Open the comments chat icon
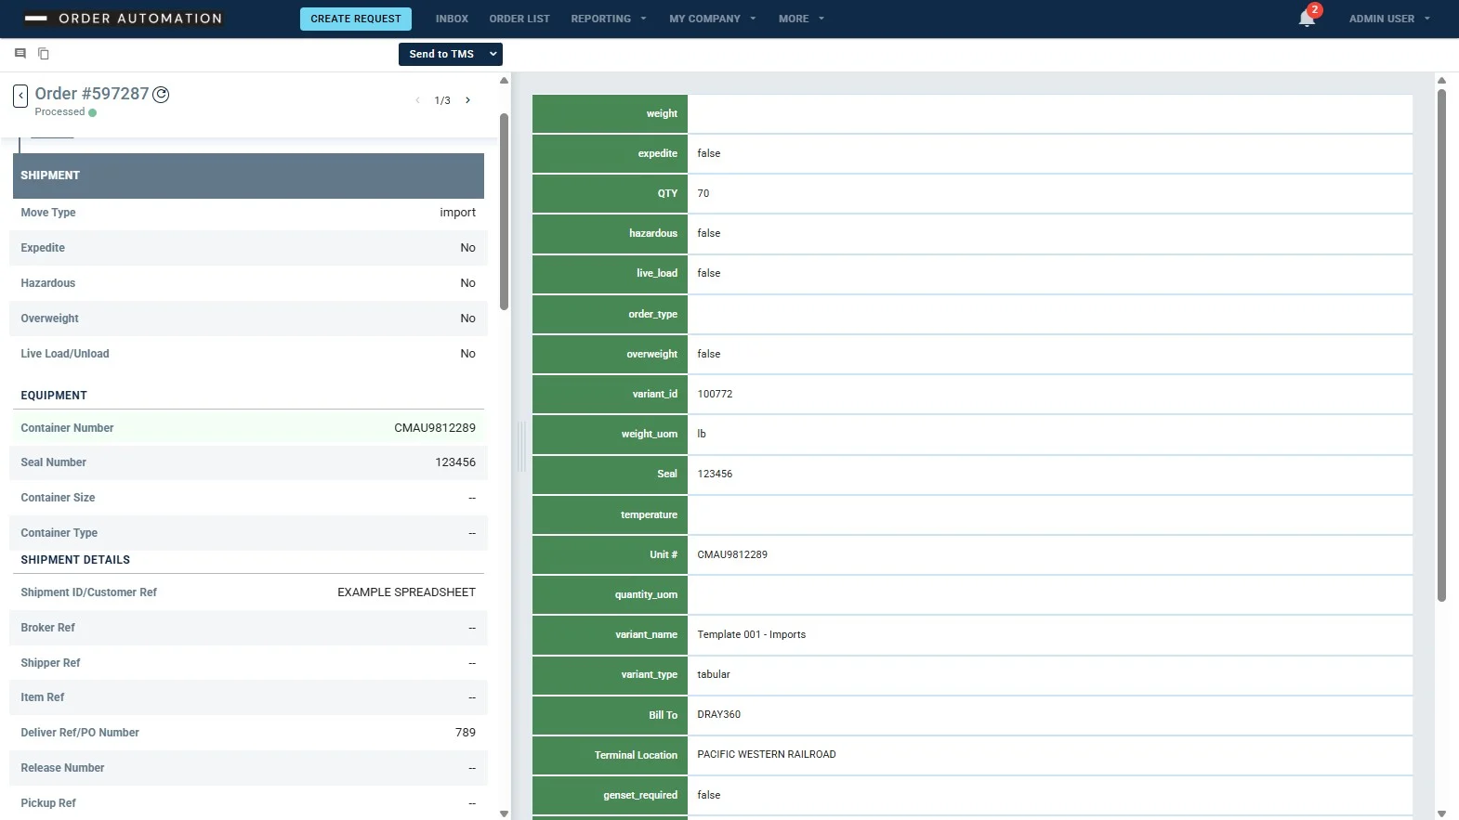Screen dimensions: 1459x820 tap(20, 54)
